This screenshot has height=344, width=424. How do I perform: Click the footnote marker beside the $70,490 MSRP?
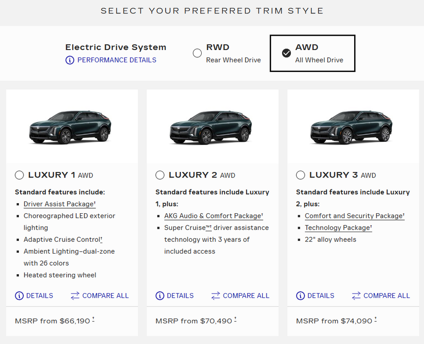click(x=235, y=320)
